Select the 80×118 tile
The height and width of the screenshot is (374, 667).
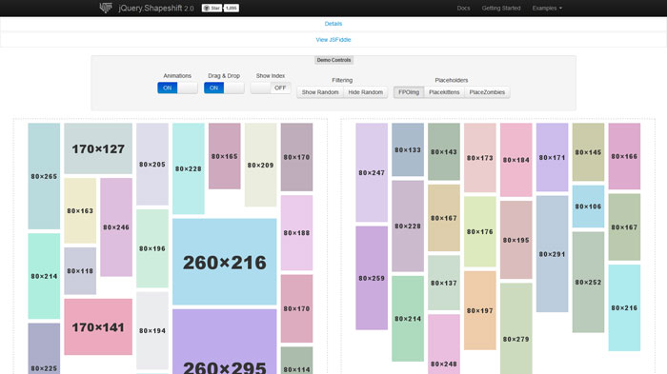(80, 270)
